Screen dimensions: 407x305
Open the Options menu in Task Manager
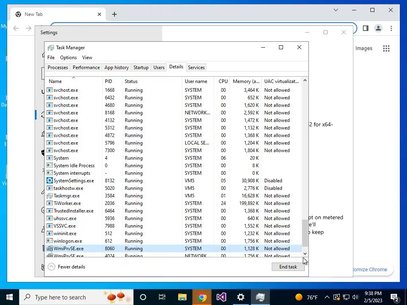[x=68, y=58]
